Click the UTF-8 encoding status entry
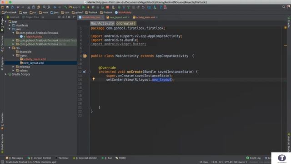 pos(229,162)
